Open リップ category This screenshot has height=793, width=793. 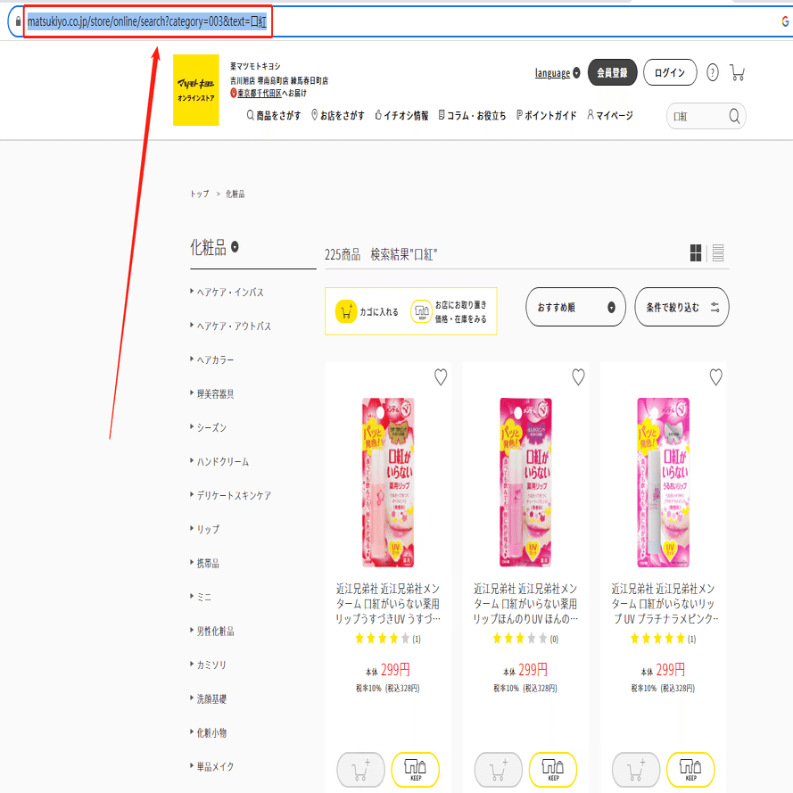point(204,530)
